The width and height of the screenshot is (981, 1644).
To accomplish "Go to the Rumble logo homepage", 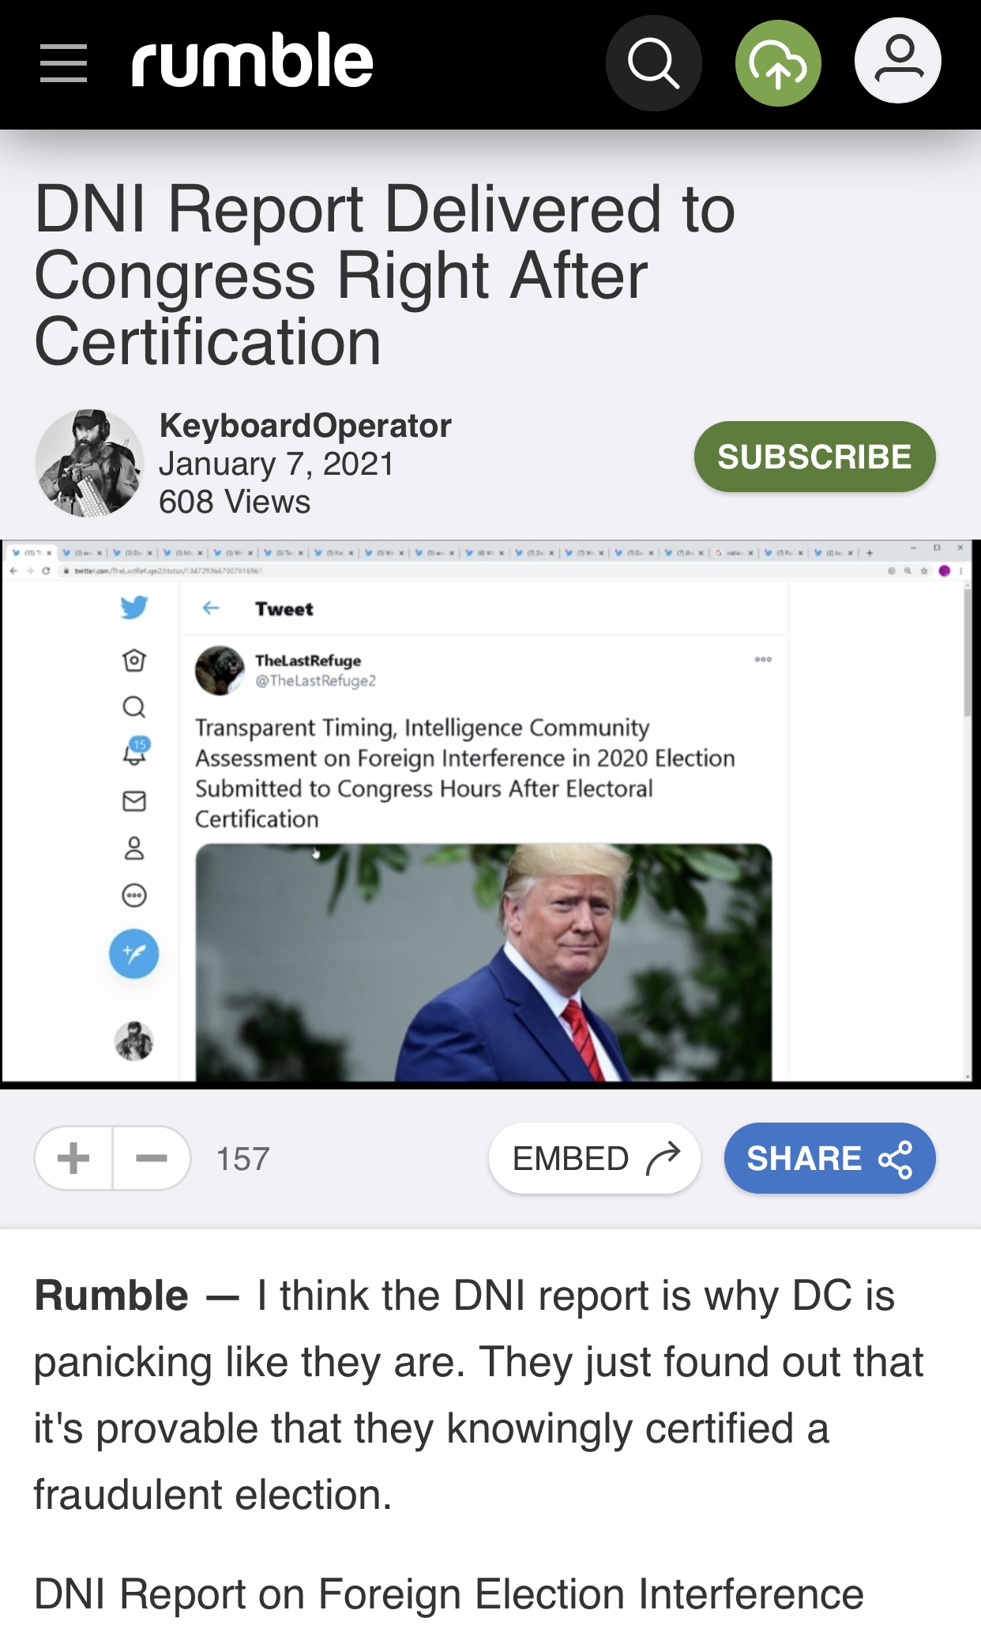I will coord(252,60).
